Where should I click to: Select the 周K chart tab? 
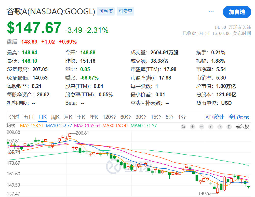(55, 117)
